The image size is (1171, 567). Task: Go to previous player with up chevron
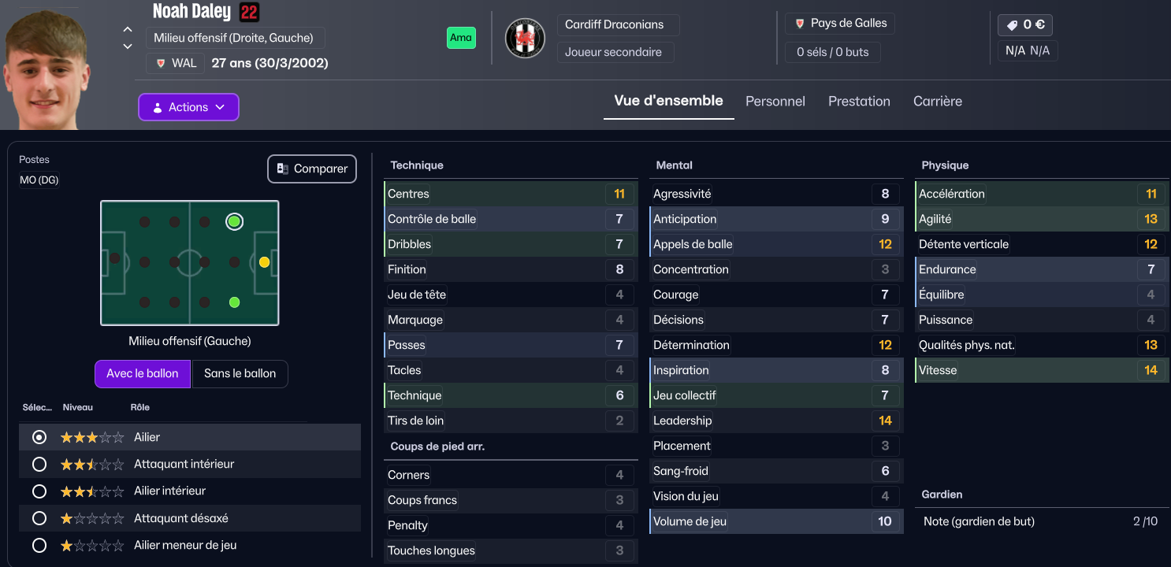pyautogui.click(x=128, y=29)
